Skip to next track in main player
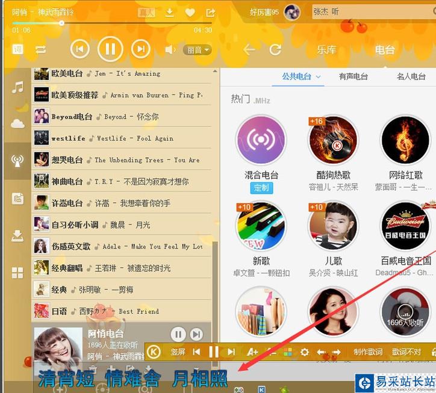The image size is (436, 393). pyautogui.click(x=141, y=49)
